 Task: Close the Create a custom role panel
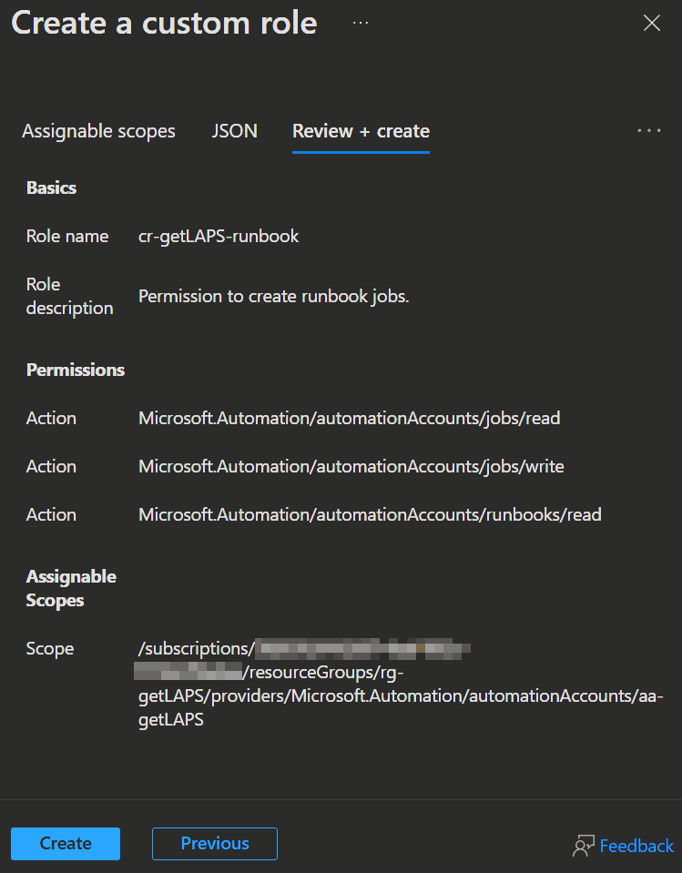point(652,24)
